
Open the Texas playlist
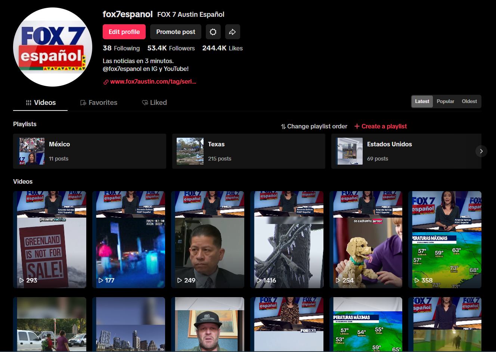coord(249,151)
